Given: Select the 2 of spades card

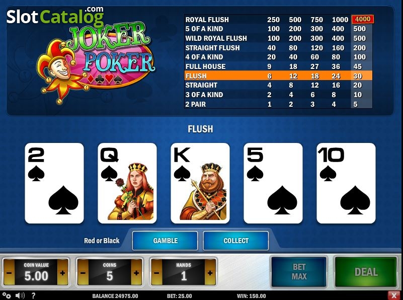Looking at the screenshot, I should coord(54,183).
